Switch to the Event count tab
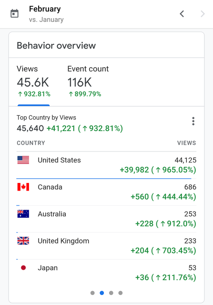The height and width of the screenshot is (305, 213). point(88,81)
